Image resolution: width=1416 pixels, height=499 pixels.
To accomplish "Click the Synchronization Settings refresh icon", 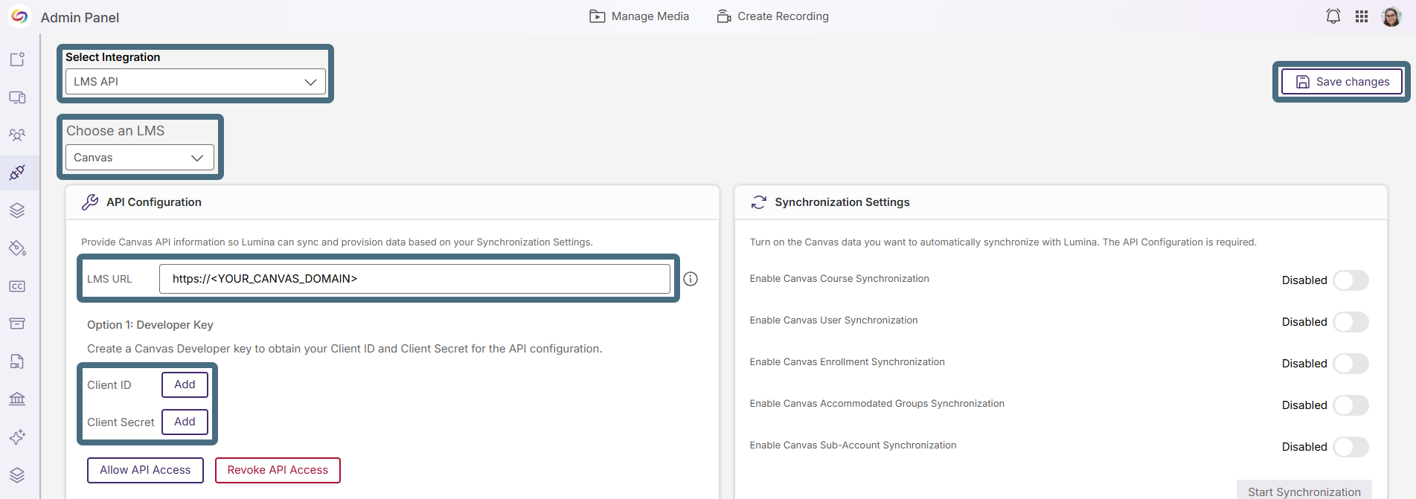I will tap(758, 202).
